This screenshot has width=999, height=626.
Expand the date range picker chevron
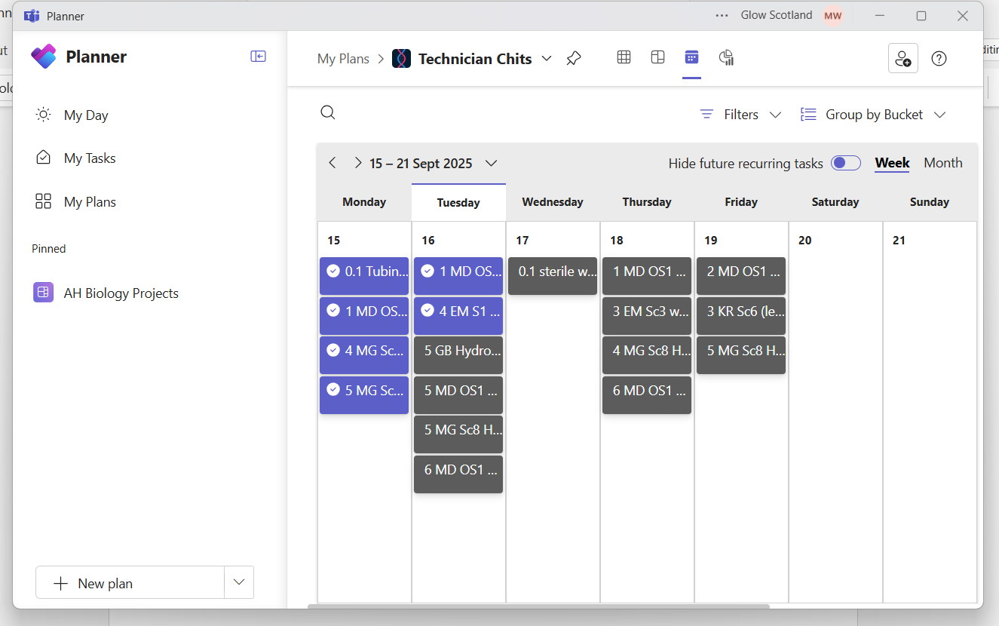[x=492, y=163]
